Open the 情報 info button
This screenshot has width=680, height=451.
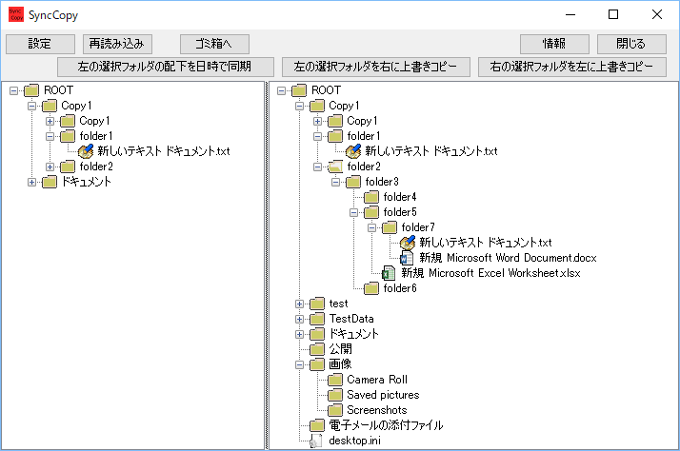coord(554,44)
